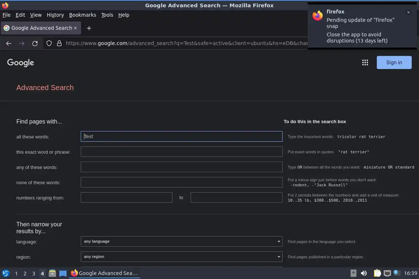This screenshot has width=419, height=279.
Task: Open the Tools menu
Action: click(107, 15)
